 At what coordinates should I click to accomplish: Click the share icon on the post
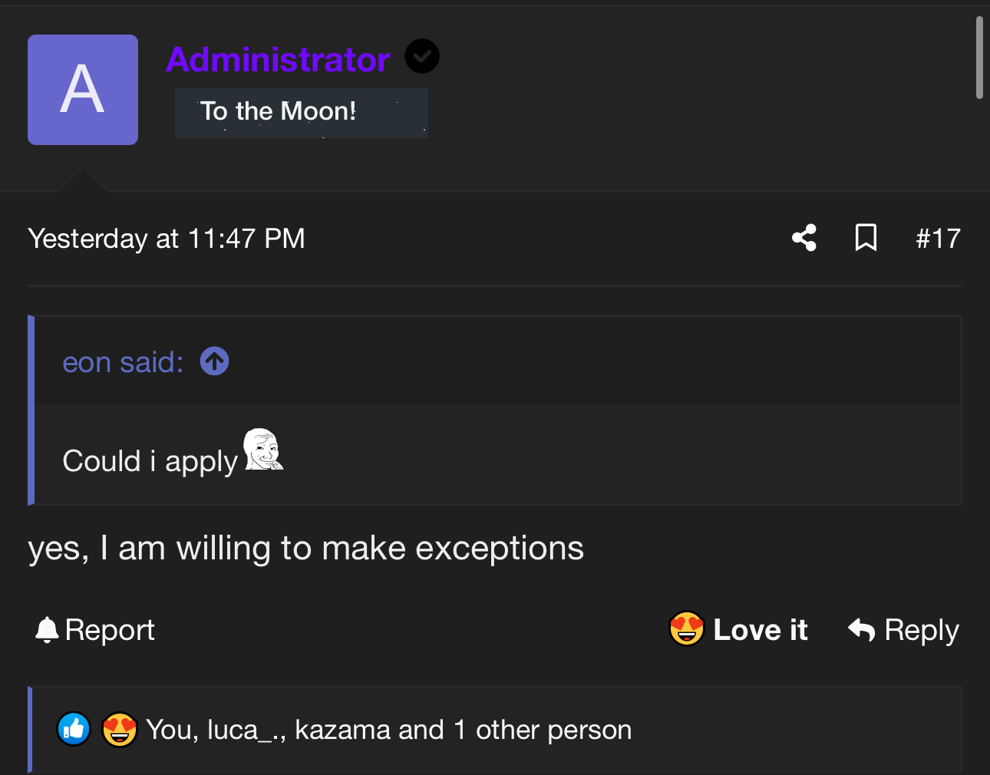[x=804, y=238]
